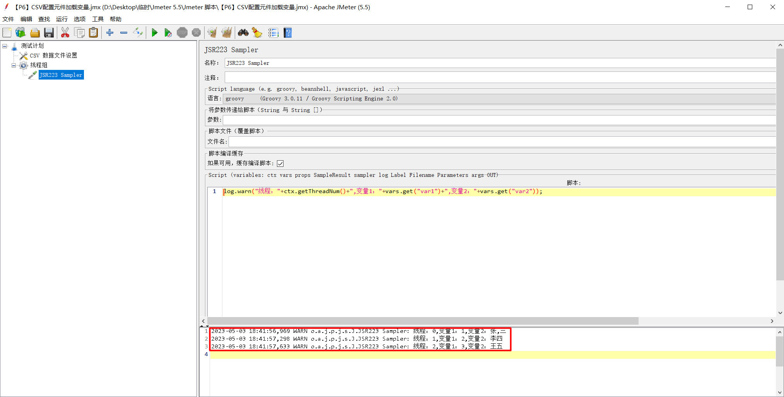Reset search with the yellow broom icon
This screenshot has height=397, width=784.
click(x=257, y=33)
